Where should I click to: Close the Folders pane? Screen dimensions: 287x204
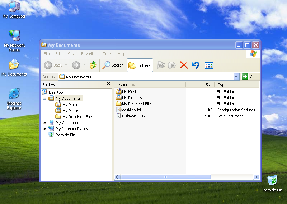pyautogui.click(x=108, y=84)
